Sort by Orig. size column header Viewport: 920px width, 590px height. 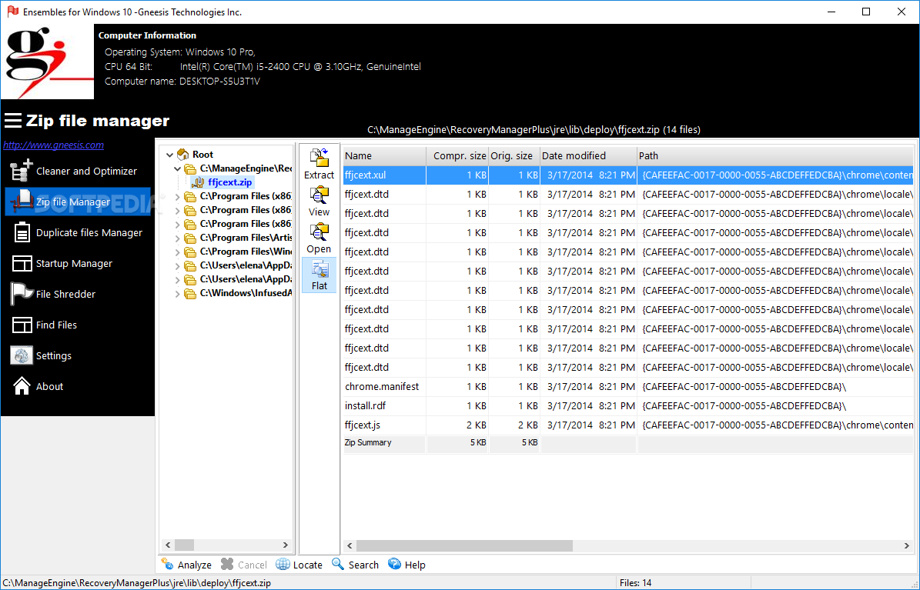(x=514, y=156)
